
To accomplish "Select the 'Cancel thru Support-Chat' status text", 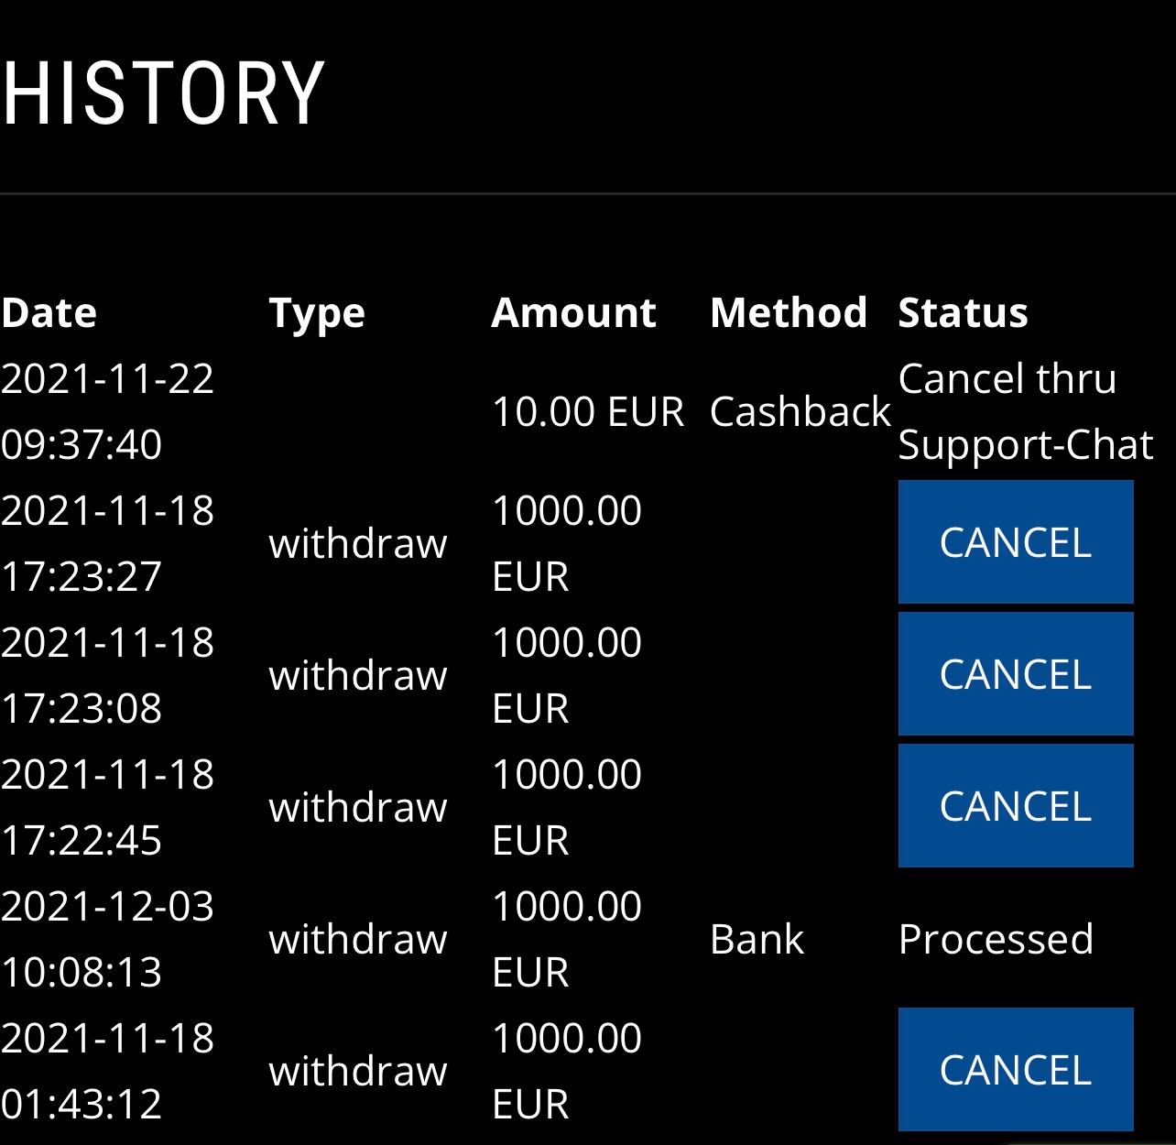I will pos(1024,412).
